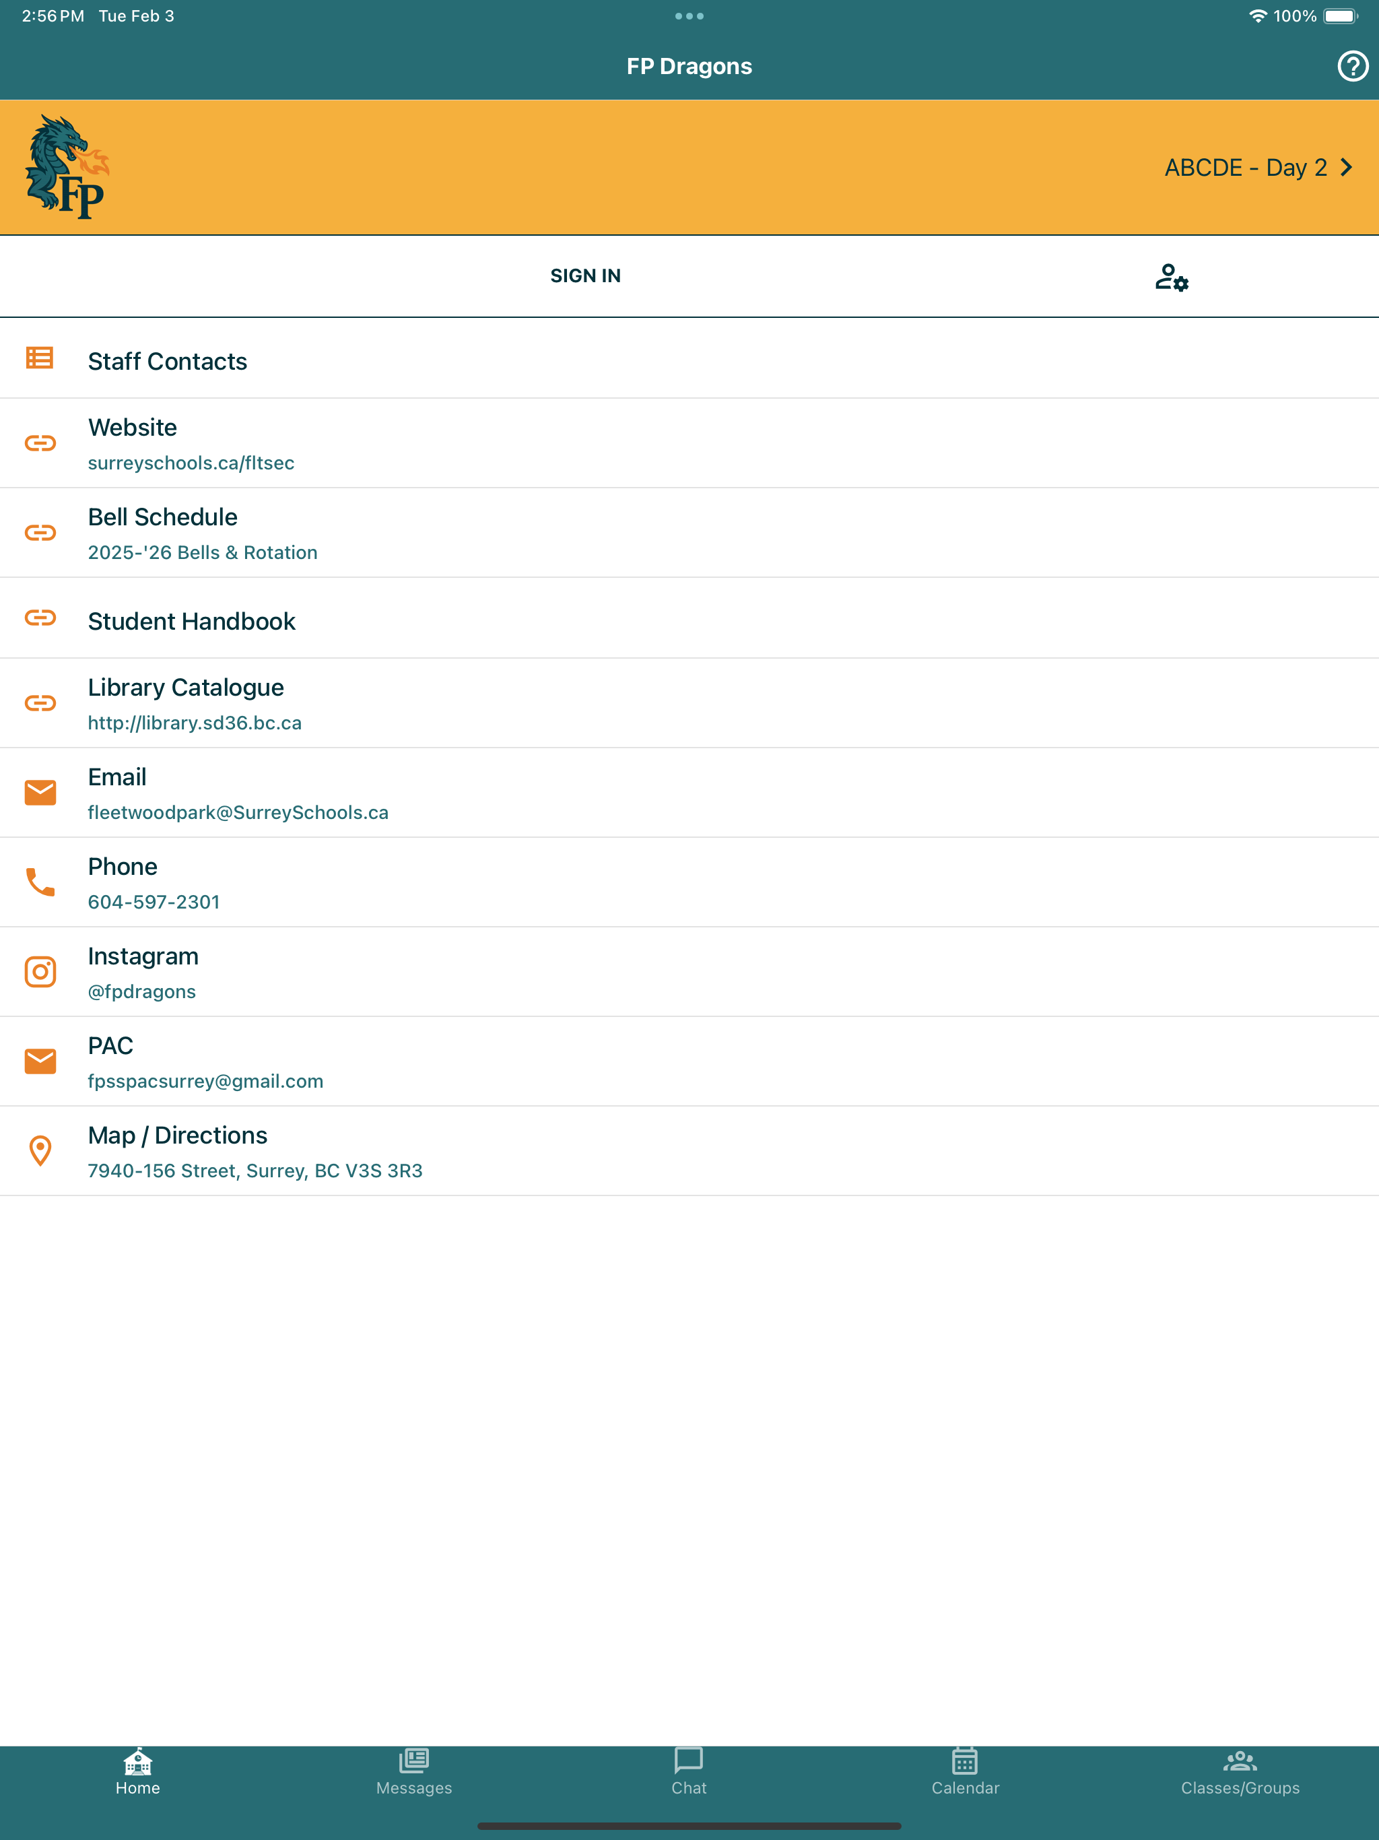Tap the Bell Schedule link icon
The width and height of the screenshot is (1379, 1840).
40,532
